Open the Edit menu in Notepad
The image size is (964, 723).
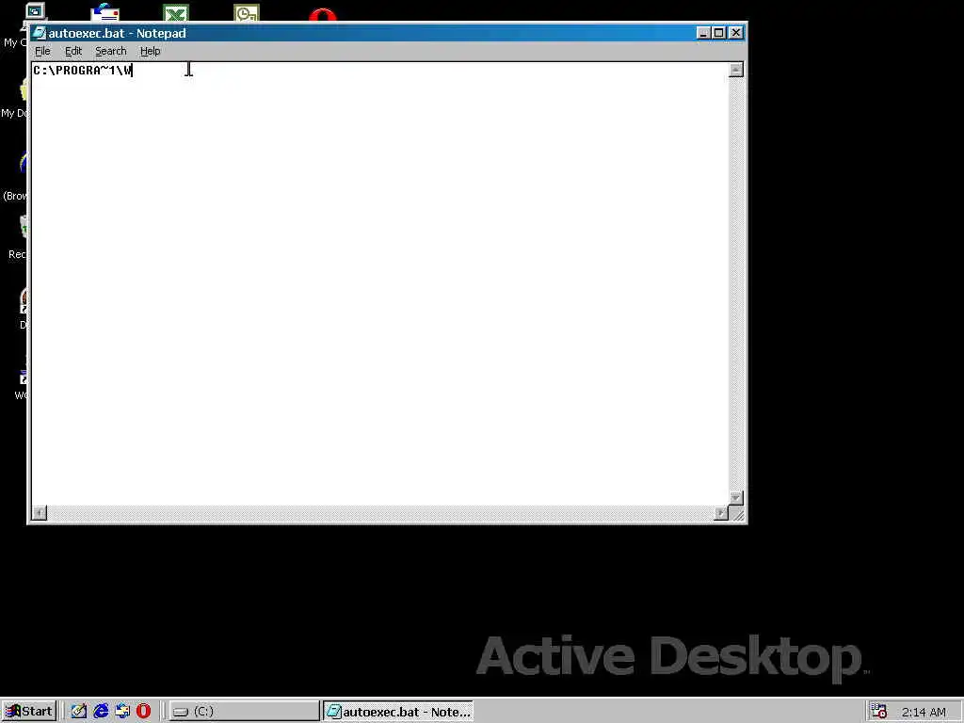pyautogui.click(x=73, y=51)
